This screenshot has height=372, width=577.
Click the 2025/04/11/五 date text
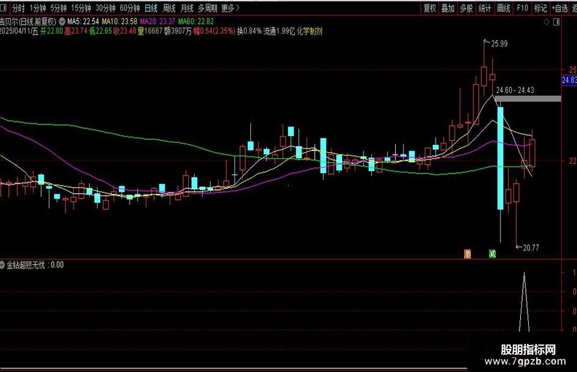19,31
